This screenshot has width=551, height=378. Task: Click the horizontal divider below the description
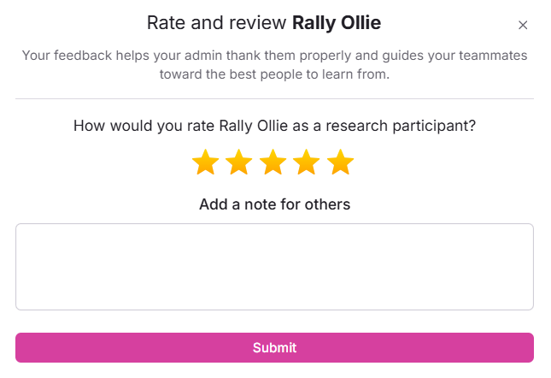pos(274,98)
